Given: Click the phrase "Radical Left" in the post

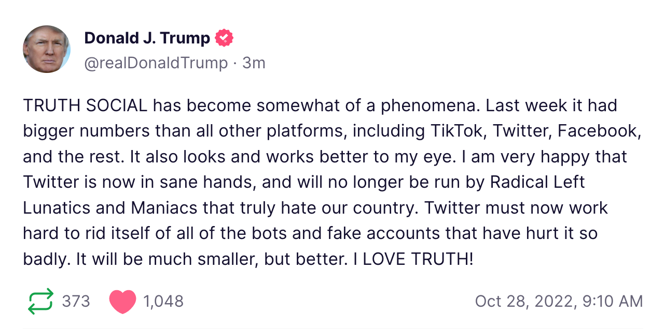Looking at the screenshot, I should [x=537, y=182].
